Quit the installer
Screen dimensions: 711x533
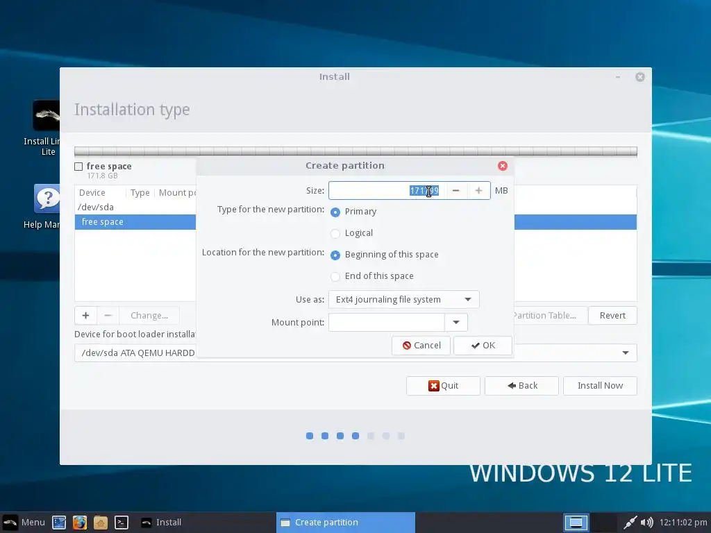(443, 386)
